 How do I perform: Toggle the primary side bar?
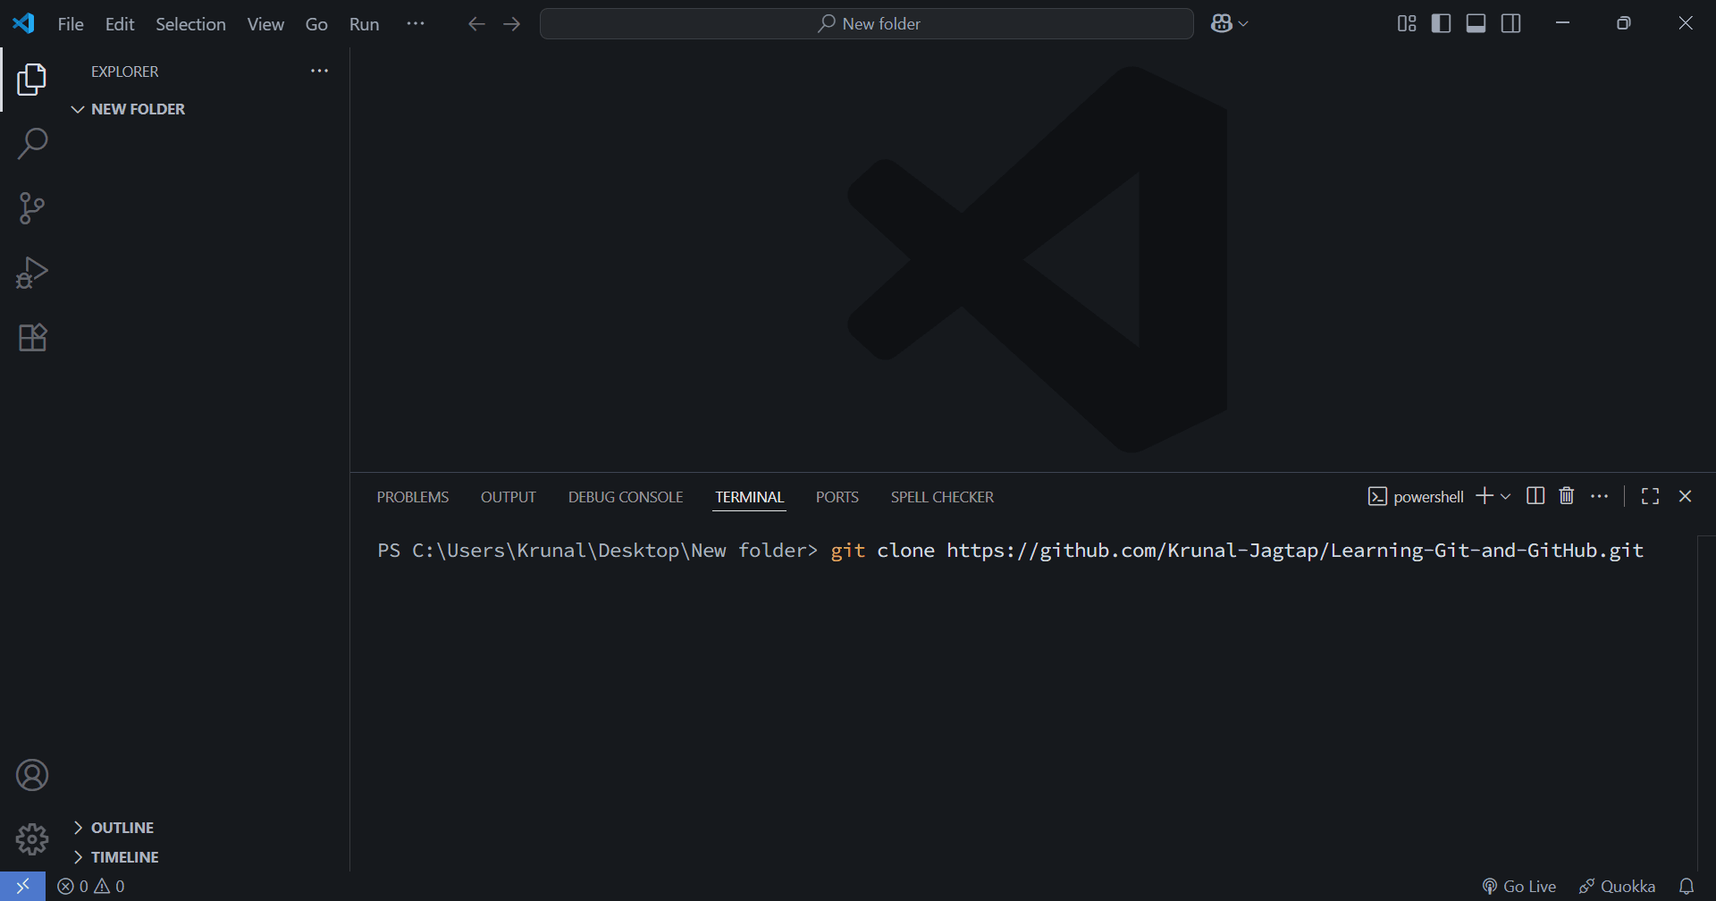pyautogui.click(x=1442, y=23)
